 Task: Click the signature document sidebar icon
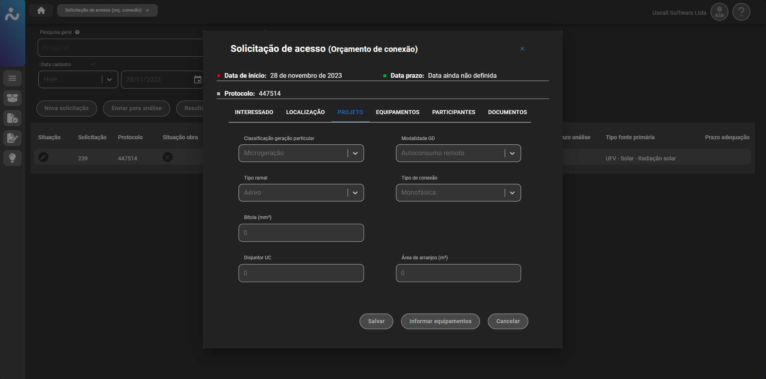click(12, 138)
